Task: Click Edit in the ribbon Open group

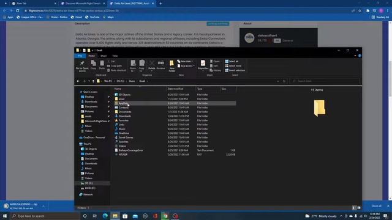Action: tap(214, 66)
